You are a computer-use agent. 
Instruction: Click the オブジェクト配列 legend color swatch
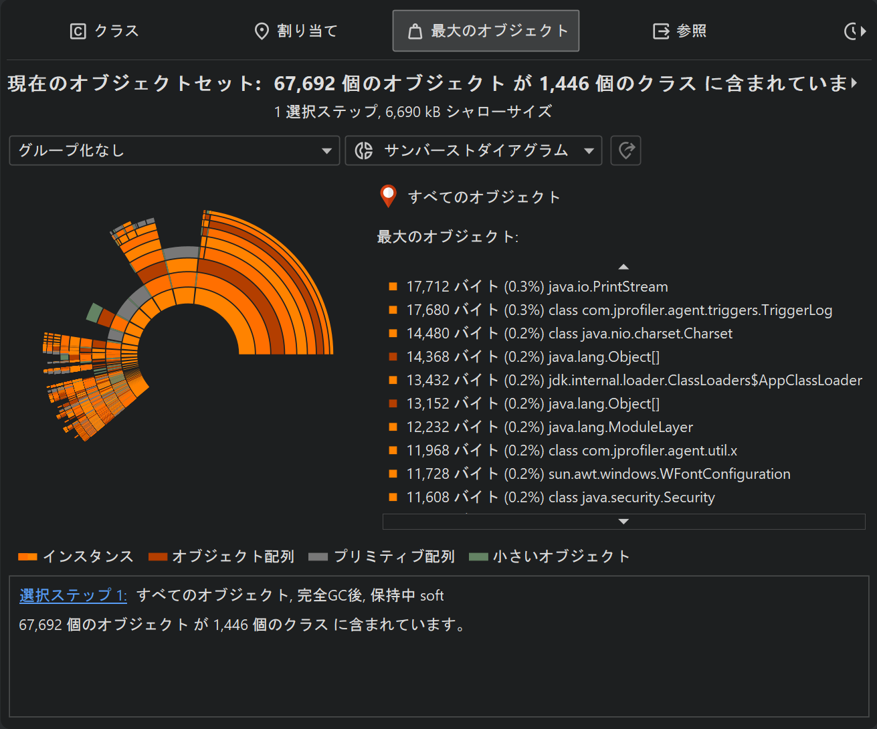point(158,556)
